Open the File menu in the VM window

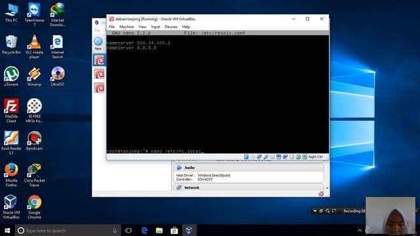112,27
